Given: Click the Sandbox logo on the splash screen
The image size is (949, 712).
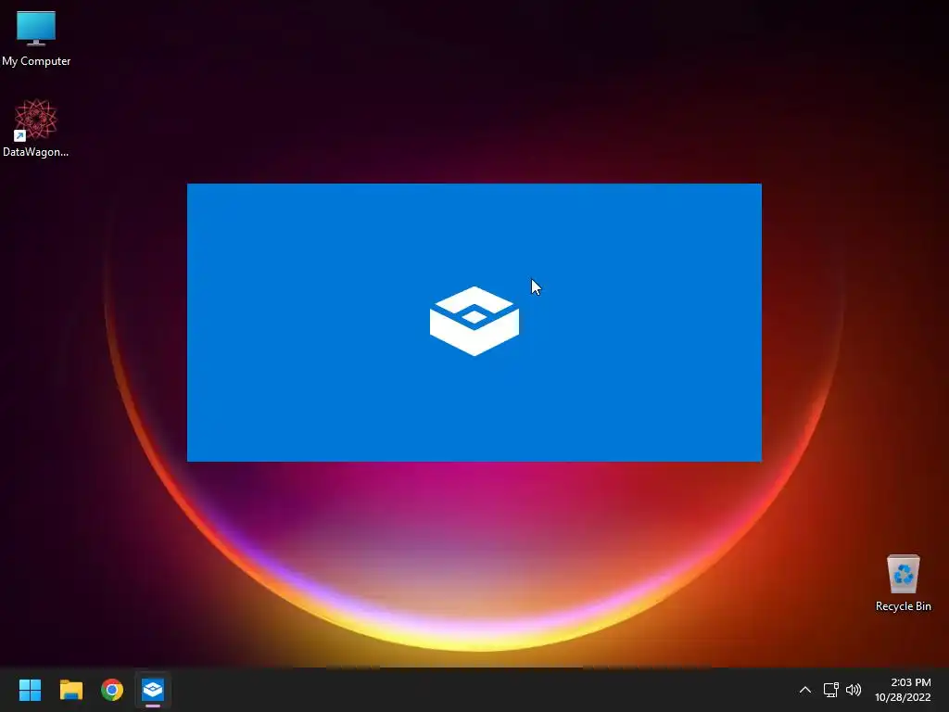Looking at the screenshot, I should click(x=474, y=321).
